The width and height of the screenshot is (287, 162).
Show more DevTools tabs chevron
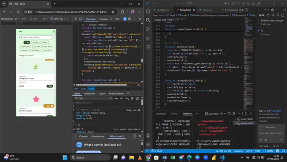coord(111,19)
